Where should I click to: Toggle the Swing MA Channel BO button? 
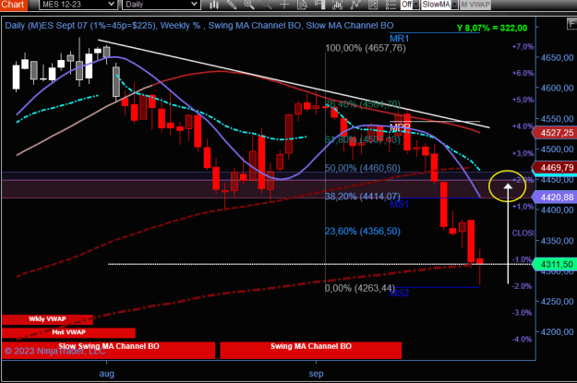[310, 350]
